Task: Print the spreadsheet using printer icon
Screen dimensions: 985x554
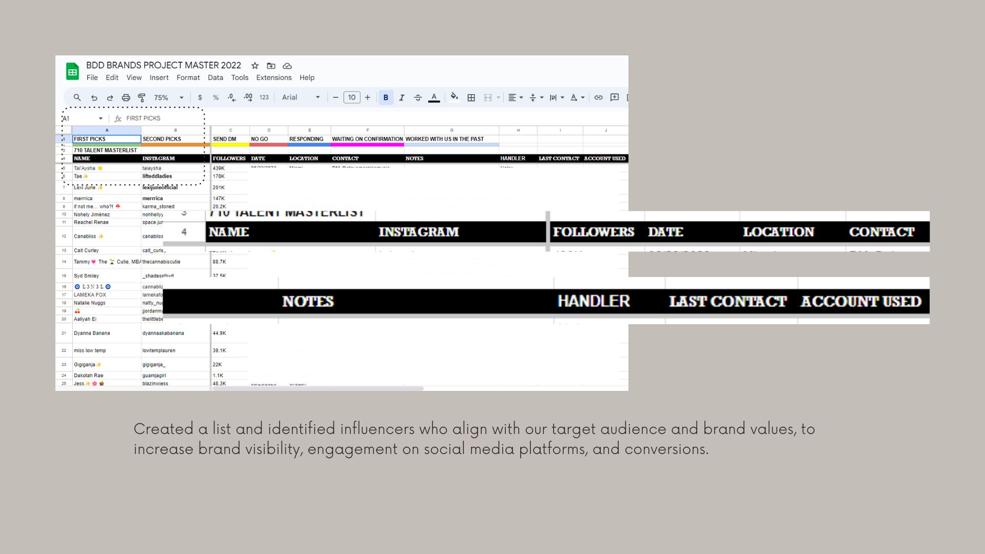Action: pyautogui.click(x=126, y=97)
